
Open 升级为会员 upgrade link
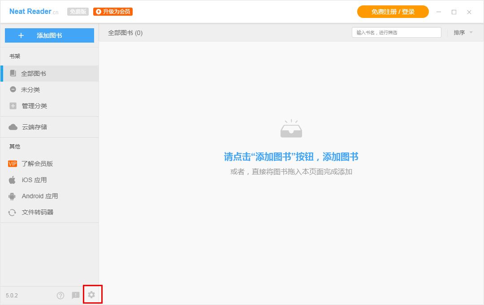(x=112, y=12)
